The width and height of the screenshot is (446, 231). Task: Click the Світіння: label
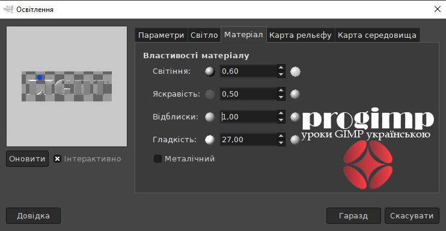coord(171,71)
